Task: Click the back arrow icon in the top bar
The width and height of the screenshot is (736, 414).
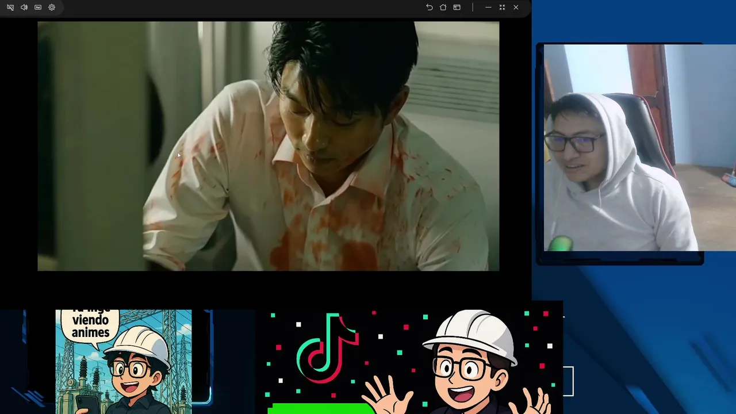Action: 430,7
